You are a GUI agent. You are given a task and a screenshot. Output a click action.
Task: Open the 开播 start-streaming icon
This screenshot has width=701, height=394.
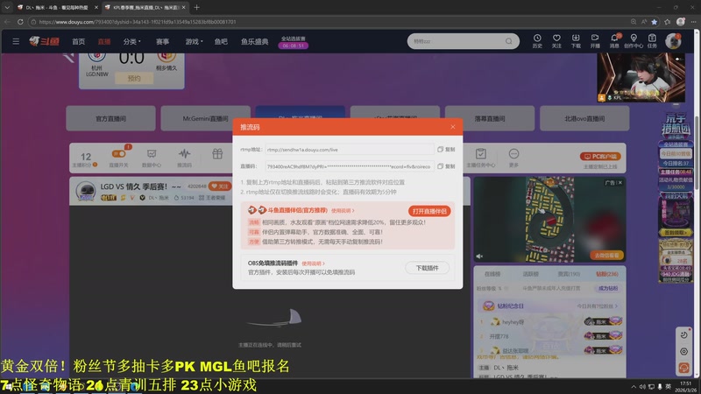[x=595, y=41]
